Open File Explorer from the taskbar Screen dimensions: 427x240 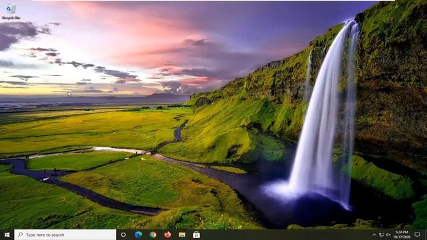click(x=182, y=235)
